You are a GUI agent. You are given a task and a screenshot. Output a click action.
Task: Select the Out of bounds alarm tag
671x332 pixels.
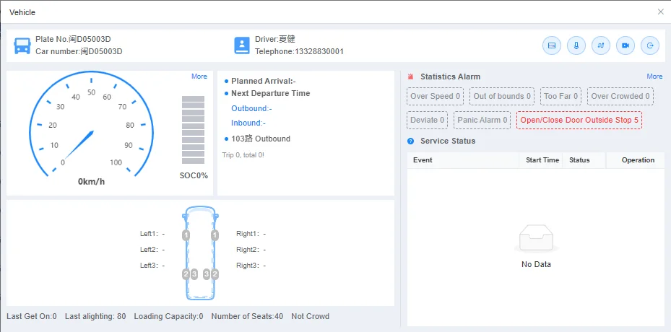click(x=502, y=96)
